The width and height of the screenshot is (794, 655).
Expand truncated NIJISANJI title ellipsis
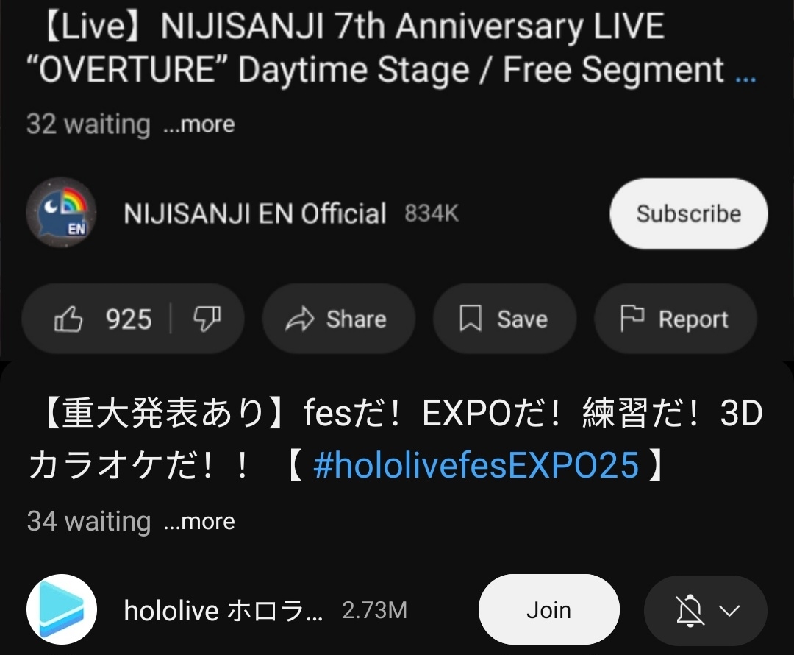point(745,78)
